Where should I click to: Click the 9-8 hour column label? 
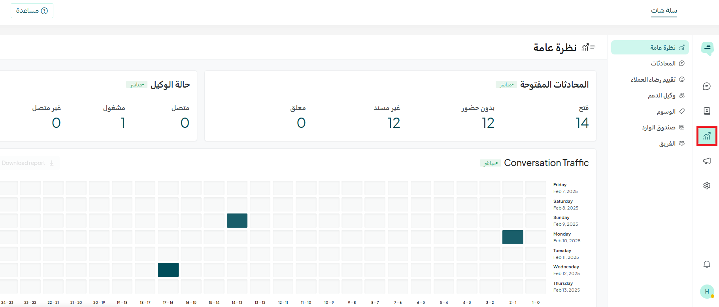(x=352, y=303)
